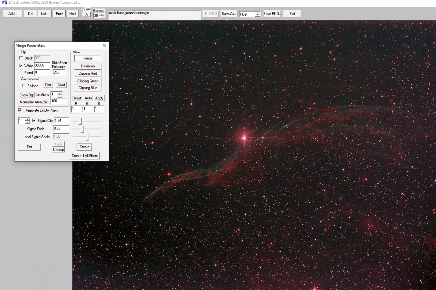Click the Exit button in Merge Parameters
Image resolution: width=436 pixels, height=290 pixels.
coord(30,147)
